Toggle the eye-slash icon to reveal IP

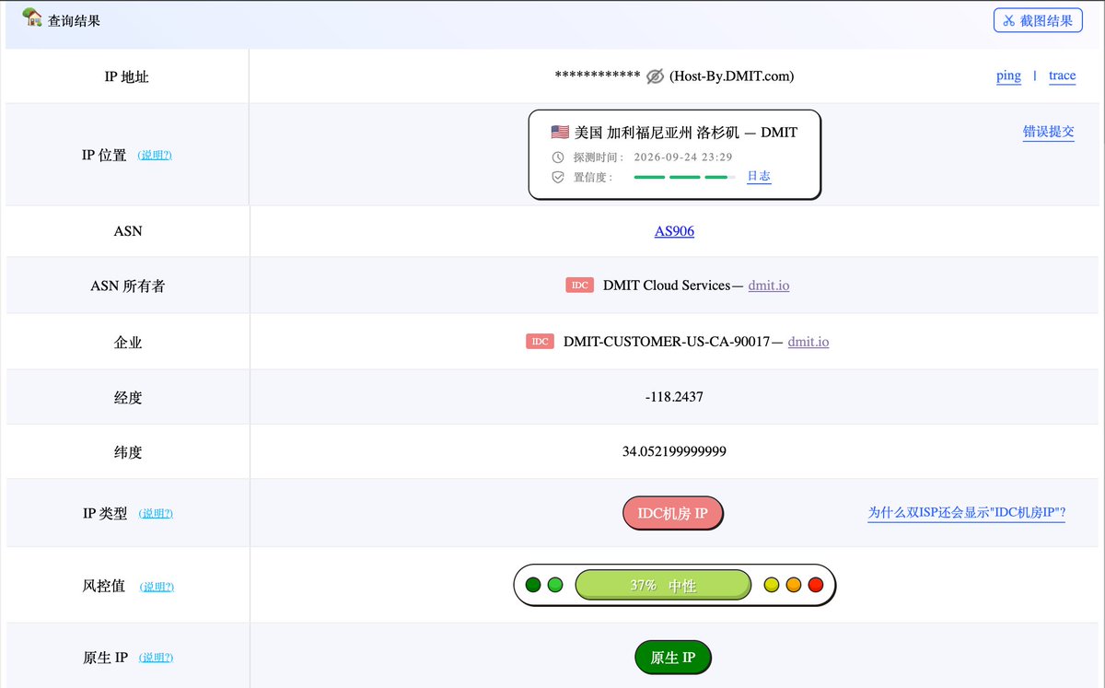pos(655,76)
